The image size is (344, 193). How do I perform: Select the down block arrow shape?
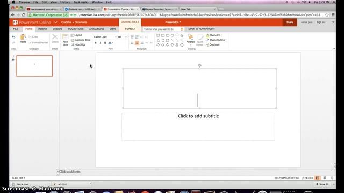pyautogui.click(x=163, y=45)
